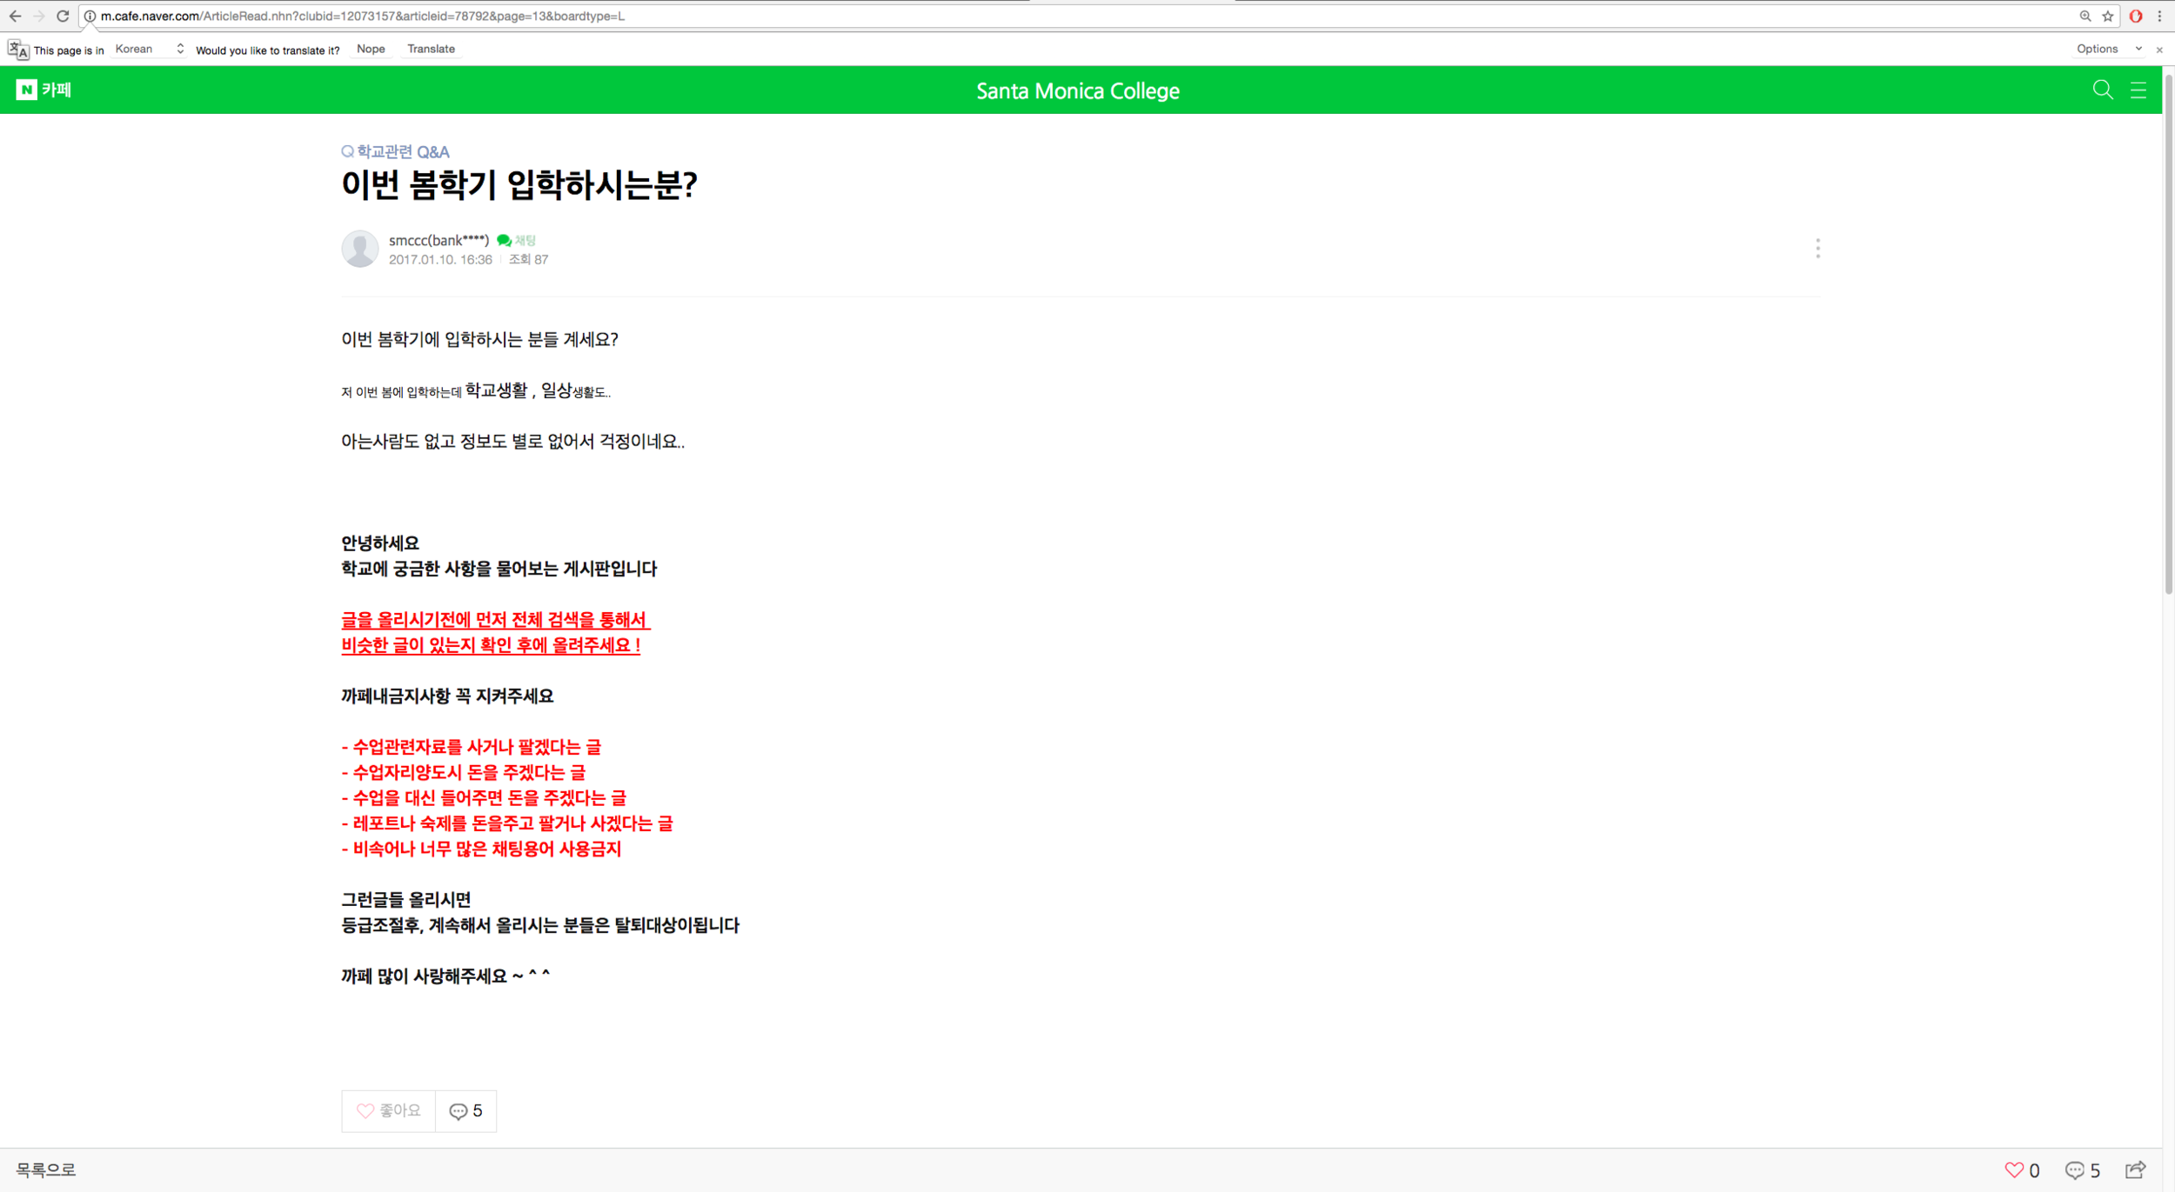Click the text 까페내금지사항 꼭 지켜주세요
Viewport: 2175px width, 1192px height.
[x=447, y=696]
